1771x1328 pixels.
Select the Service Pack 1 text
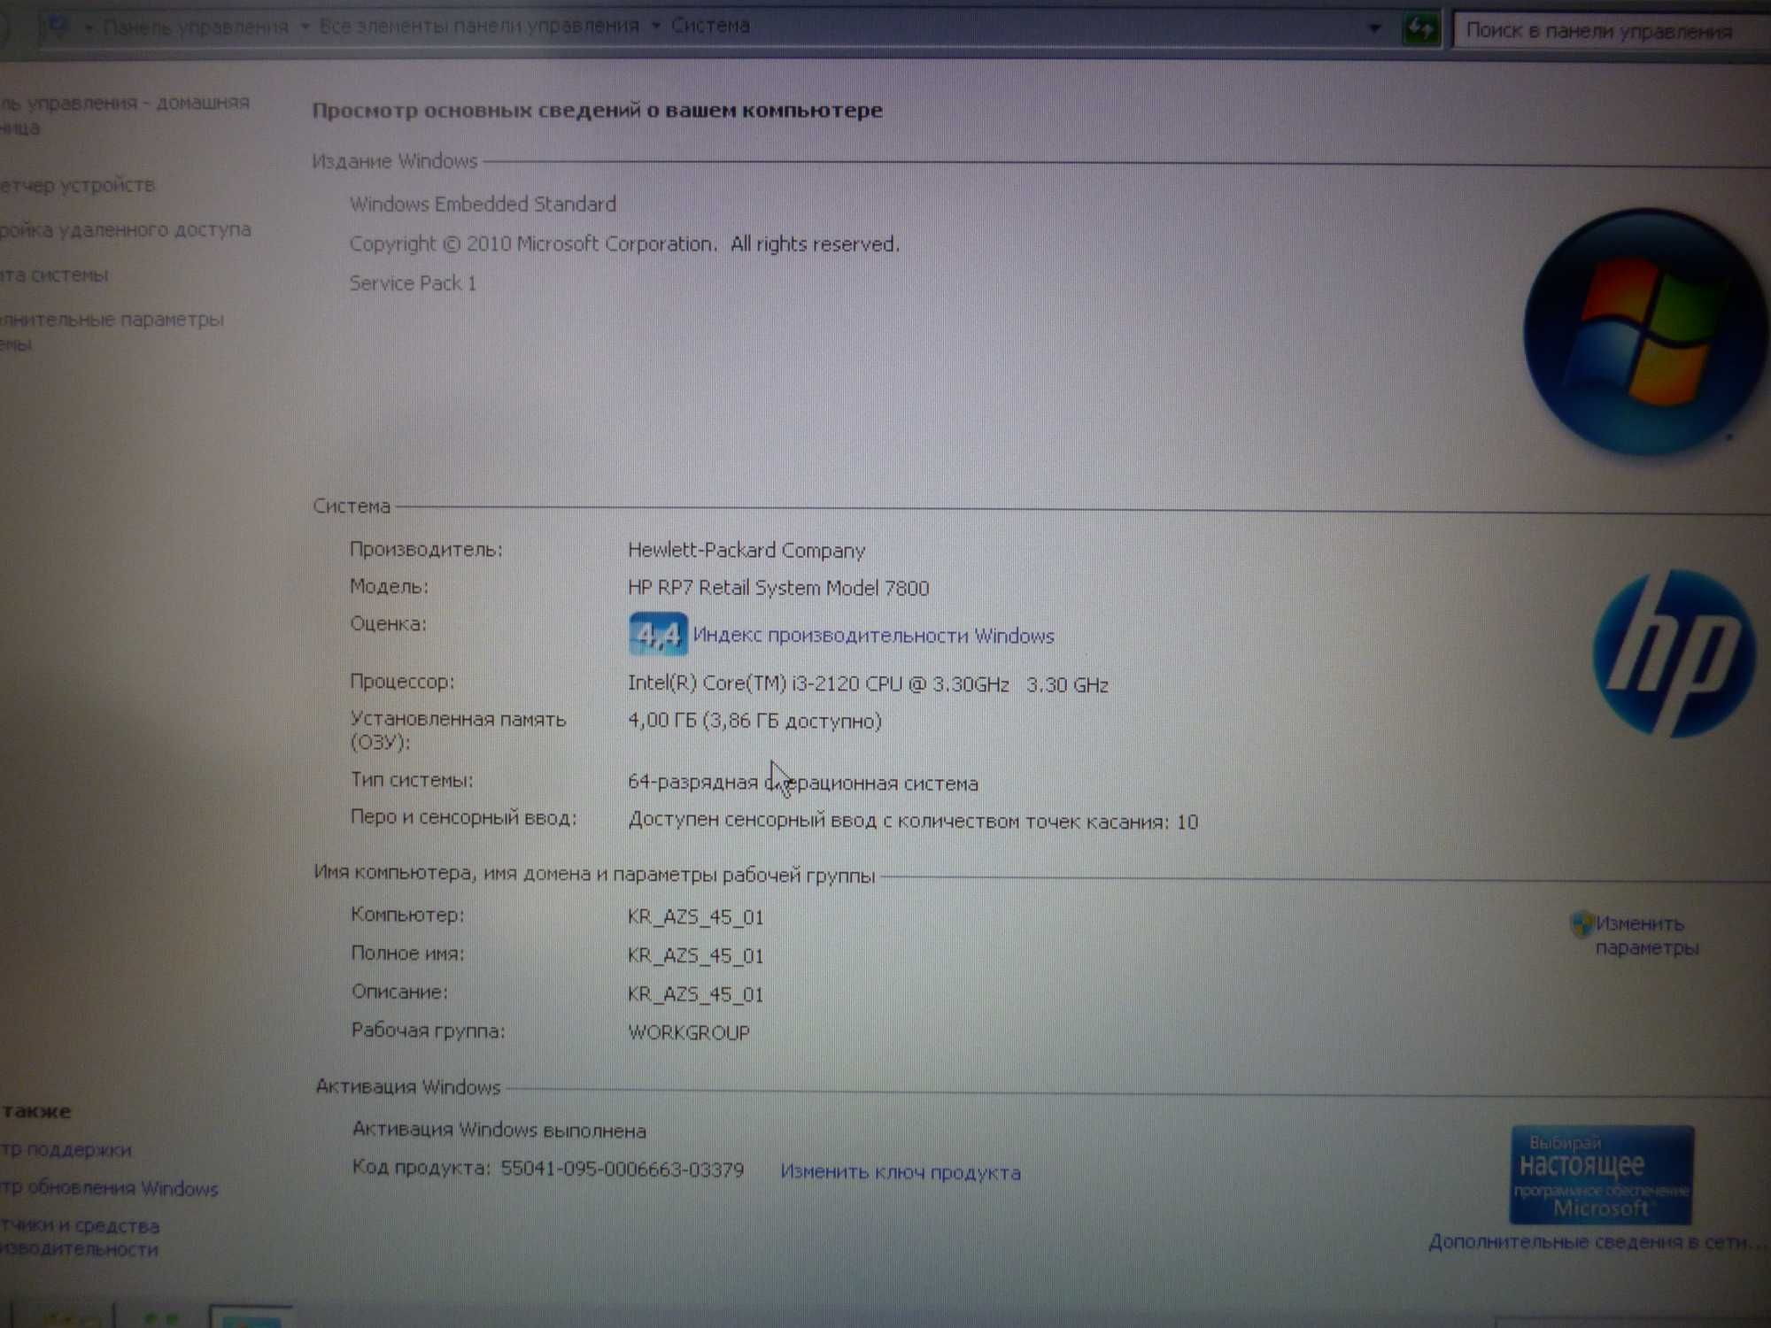(x=413, y=283)
